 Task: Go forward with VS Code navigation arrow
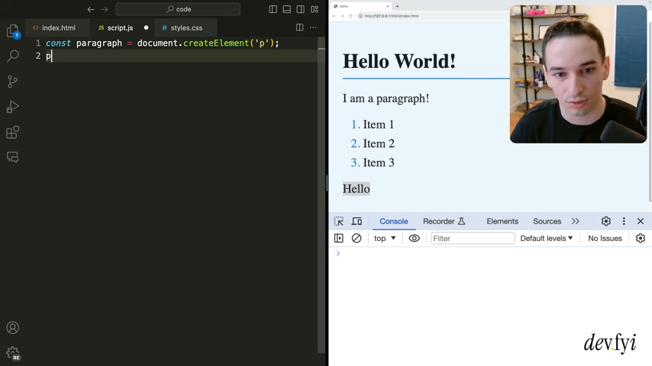click(105, 9)
